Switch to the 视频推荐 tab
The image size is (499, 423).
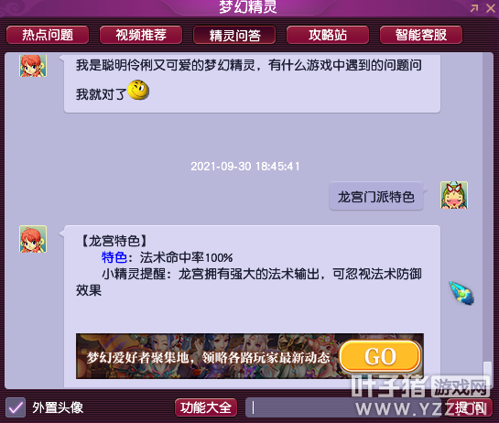[x=141, y=35]
